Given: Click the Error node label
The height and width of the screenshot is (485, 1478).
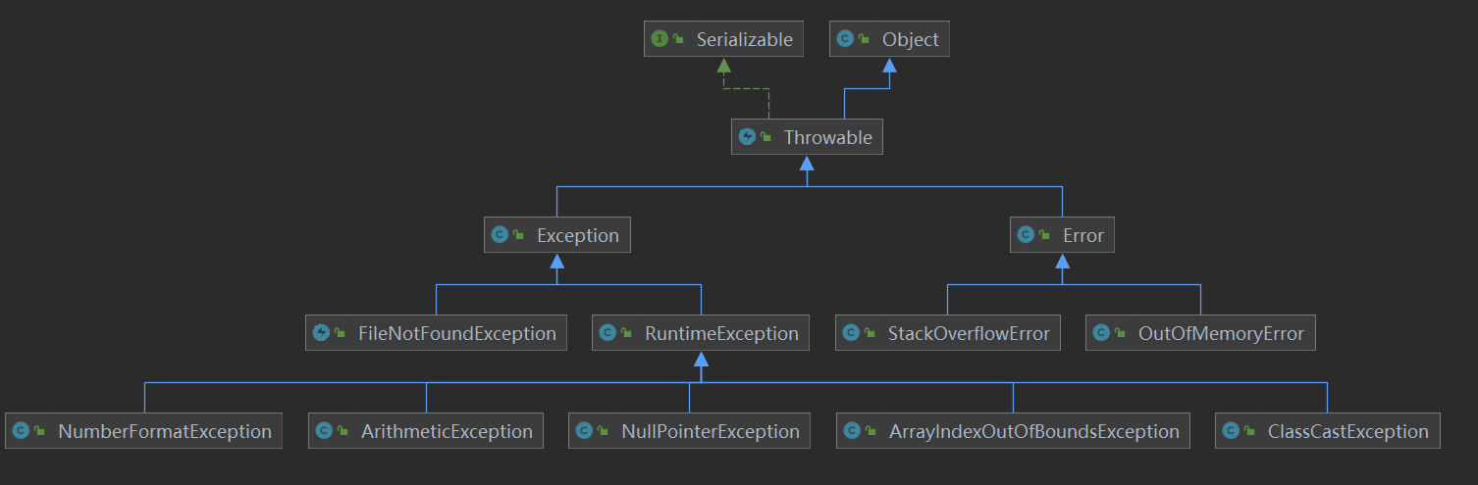Looking at the screenshot, I should pyautogui.click(x=1083, y=235).
